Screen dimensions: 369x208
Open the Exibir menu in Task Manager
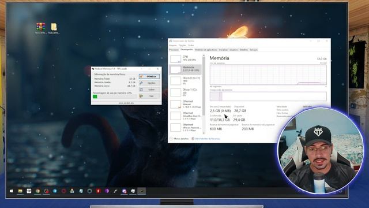coord(191,45)
